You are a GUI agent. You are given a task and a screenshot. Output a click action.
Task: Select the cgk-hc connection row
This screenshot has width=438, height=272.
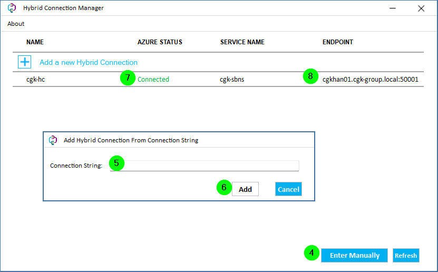(x=218, y=79)
